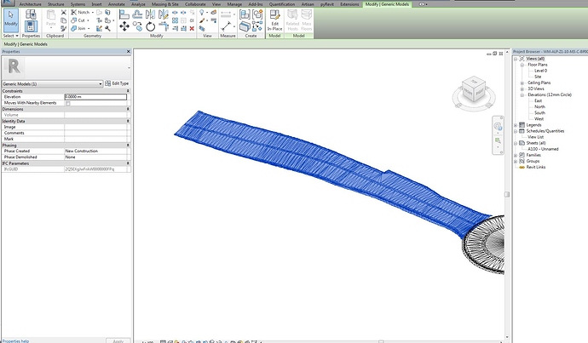This screenshot has width=588, height=343.
Task: Select the Array tool
Action: coord(176,20)
